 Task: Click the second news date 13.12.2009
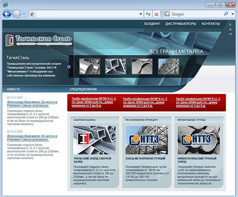coord(16,132)
